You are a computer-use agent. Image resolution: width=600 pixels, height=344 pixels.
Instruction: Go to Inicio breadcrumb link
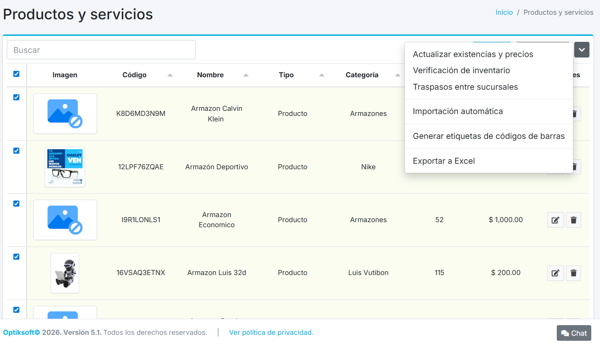pos(504,12)
